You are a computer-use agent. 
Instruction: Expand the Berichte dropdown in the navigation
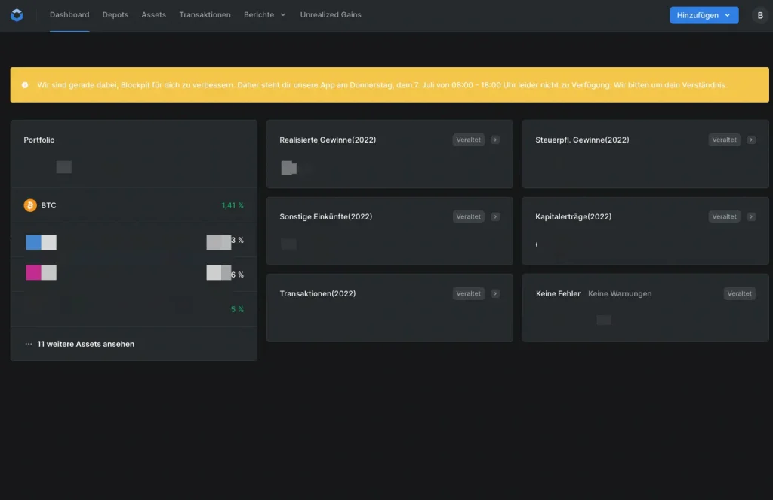(265, 15)
